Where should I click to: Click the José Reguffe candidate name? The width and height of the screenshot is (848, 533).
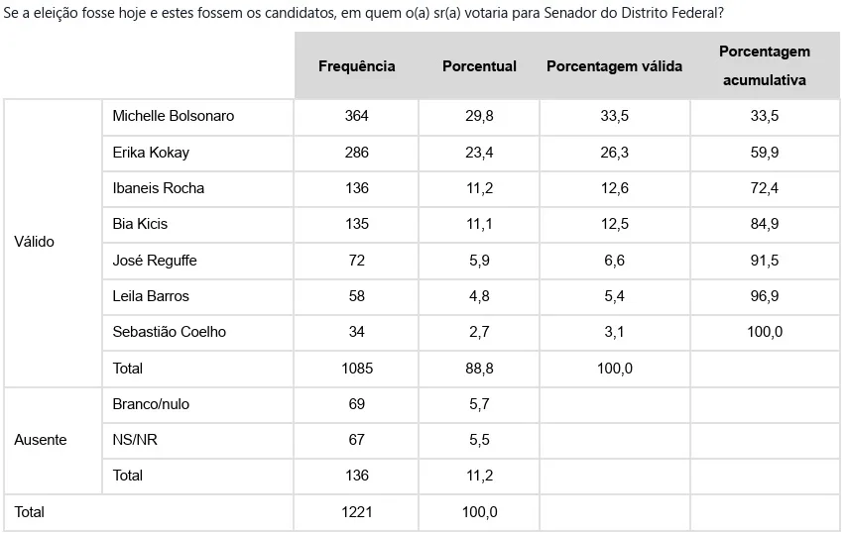click(x=155, y=261)
